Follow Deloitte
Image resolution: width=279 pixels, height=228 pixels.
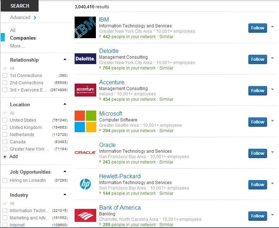(x=257, y=59)
